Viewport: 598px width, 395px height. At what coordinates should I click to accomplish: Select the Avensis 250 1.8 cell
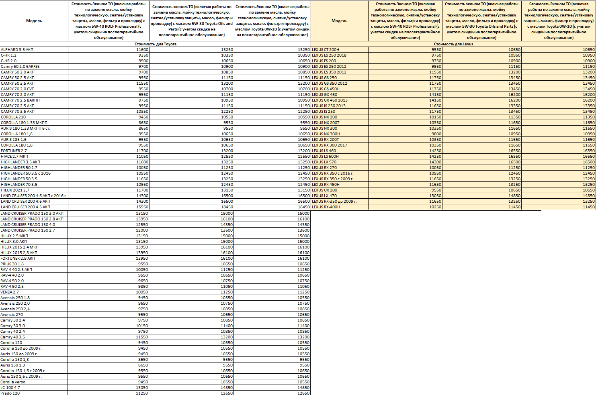tap(34, 298)
